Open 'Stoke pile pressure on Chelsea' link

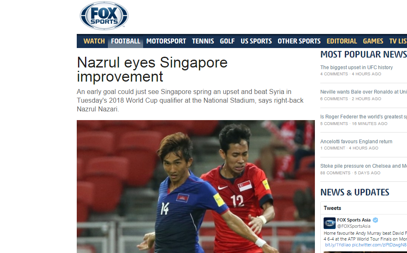pos(363,166)
